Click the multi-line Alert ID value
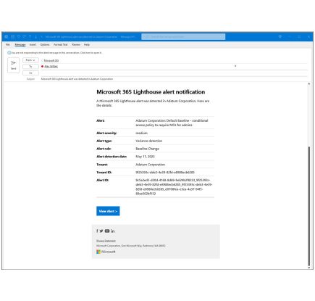 point(174,187)
